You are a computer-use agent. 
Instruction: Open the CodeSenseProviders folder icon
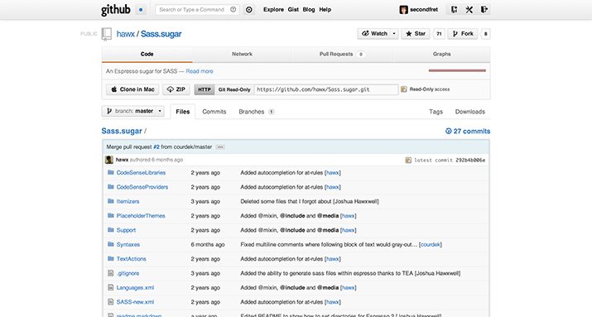111,187
